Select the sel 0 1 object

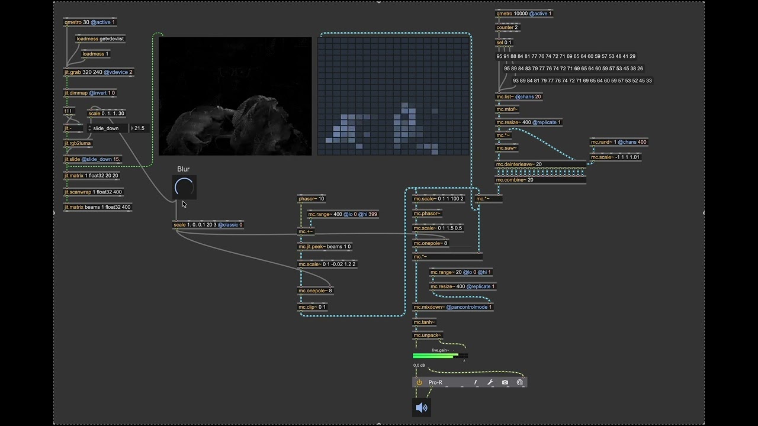(504, 43)
